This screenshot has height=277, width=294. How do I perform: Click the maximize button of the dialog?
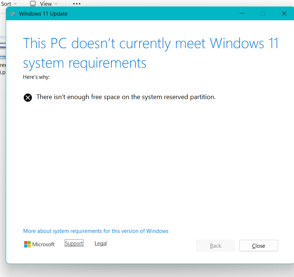263,13
